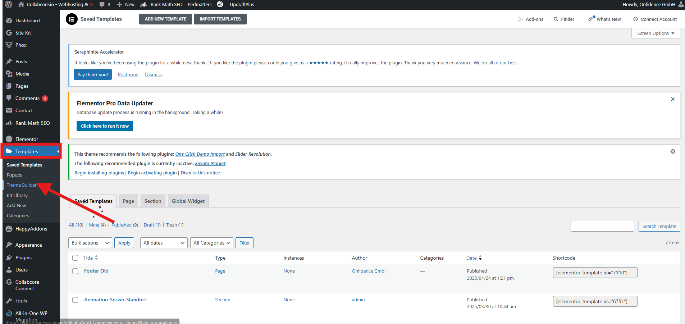Click the Add-ons link
The width and height of the screenshot is (685, 324).
point(531,19)
